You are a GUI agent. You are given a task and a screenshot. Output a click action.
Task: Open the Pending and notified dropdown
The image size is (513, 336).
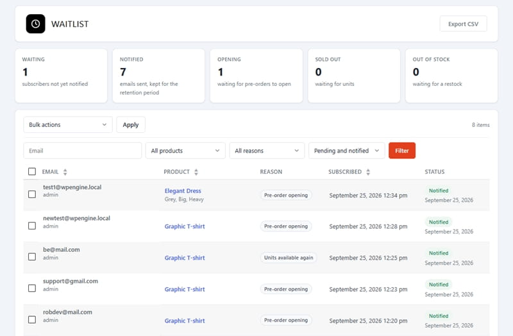pos(347,151)
